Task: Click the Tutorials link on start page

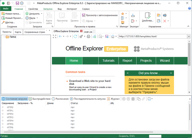Action: 108,61
